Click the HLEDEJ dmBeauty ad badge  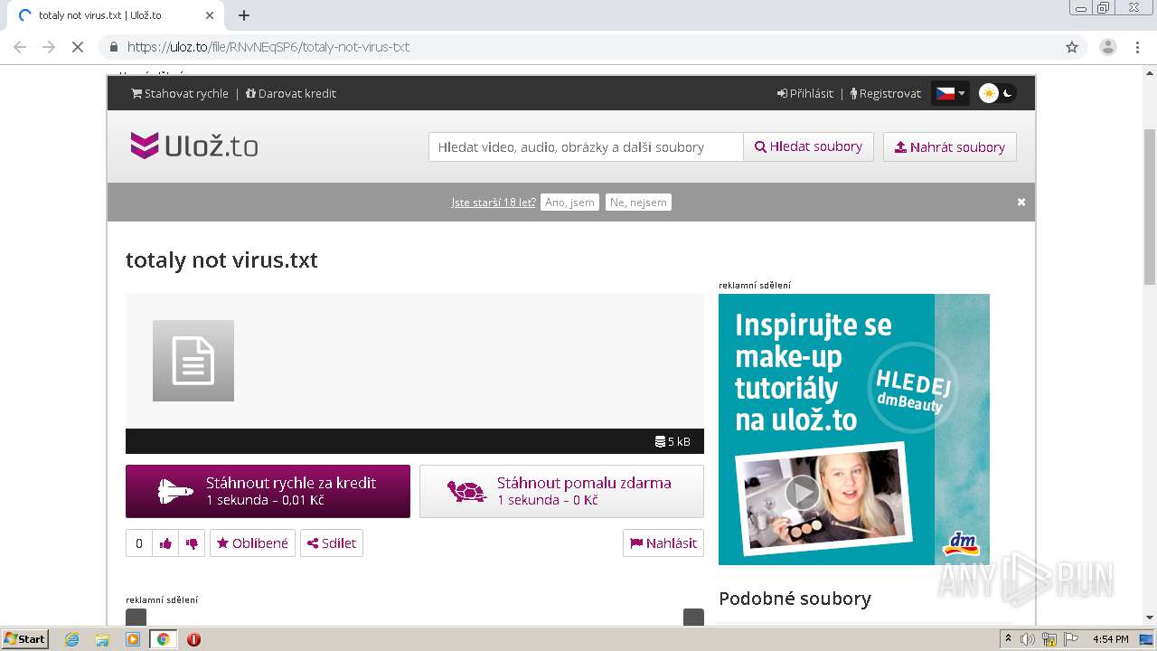click(x=914, y=389)
